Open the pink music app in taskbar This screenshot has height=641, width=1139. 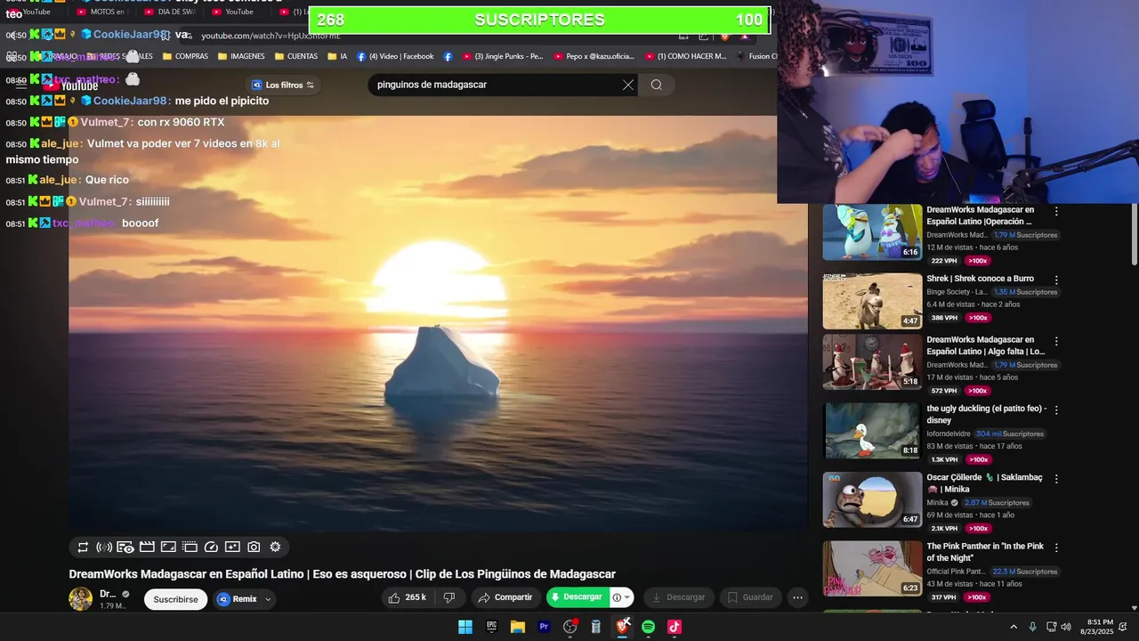click(675, 627)
